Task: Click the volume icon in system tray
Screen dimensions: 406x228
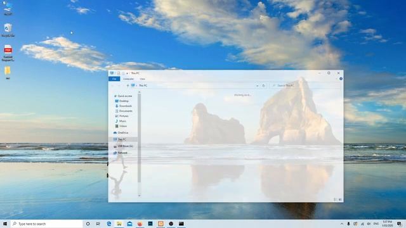Action: [369, 224]
